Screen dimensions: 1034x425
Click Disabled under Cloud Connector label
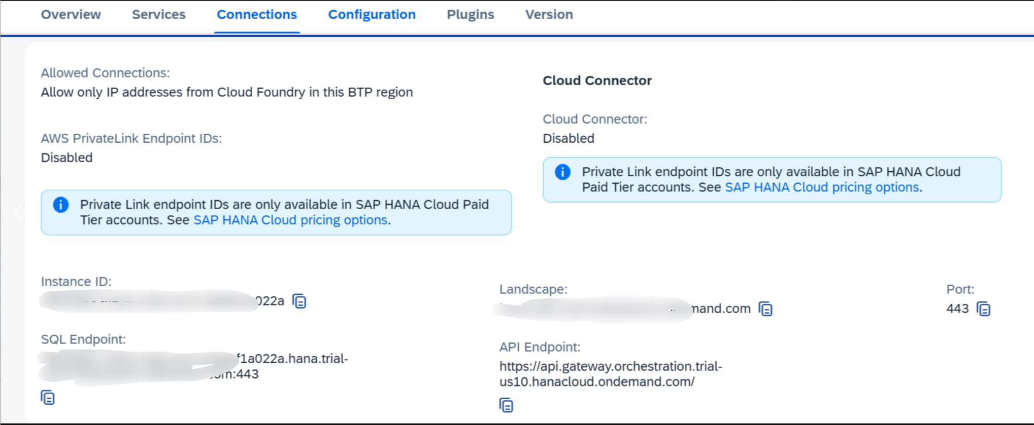coord(569,138)
